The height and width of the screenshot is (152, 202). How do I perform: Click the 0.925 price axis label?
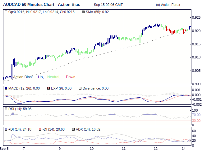point(196,17)
